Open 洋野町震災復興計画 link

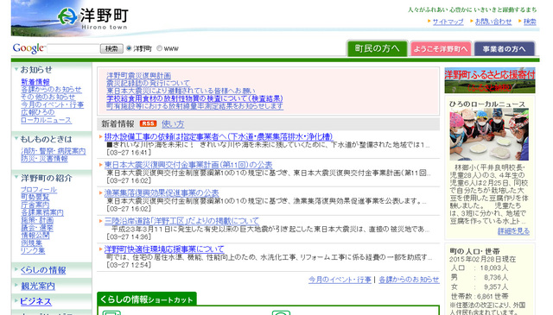138,75
